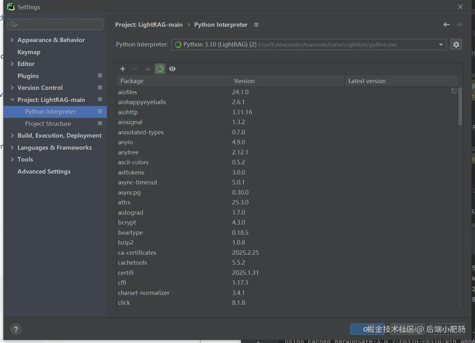Select the anyio package row
Screen dimensions: 475x343
[x=287, y=142]
